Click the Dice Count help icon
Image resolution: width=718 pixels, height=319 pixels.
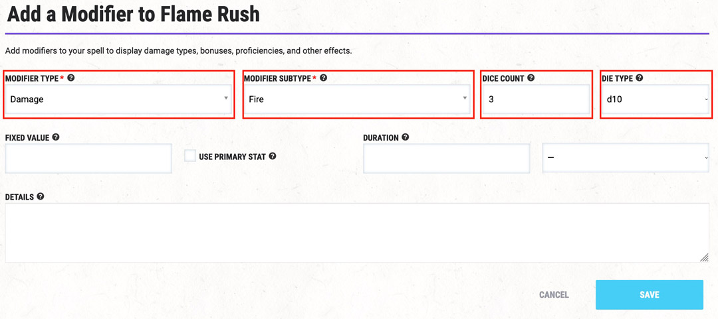pyautogui.click(x=531, y=78)
